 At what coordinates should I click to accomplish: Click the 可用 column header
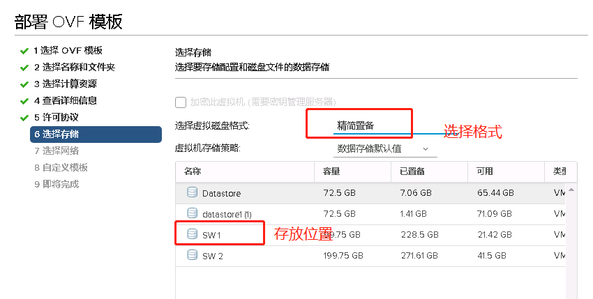(x=485, y=171)
